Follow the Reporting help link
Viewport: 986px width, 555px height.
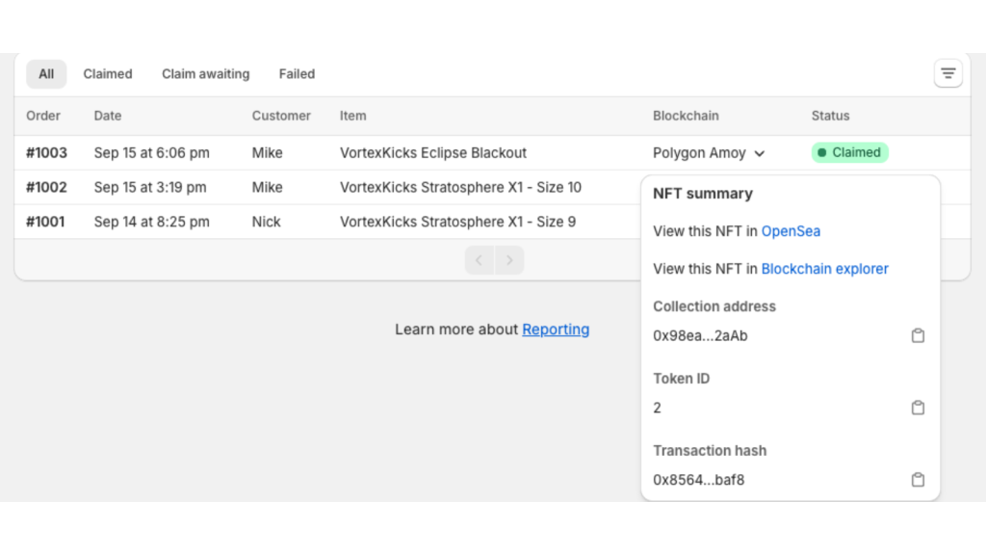556,330
